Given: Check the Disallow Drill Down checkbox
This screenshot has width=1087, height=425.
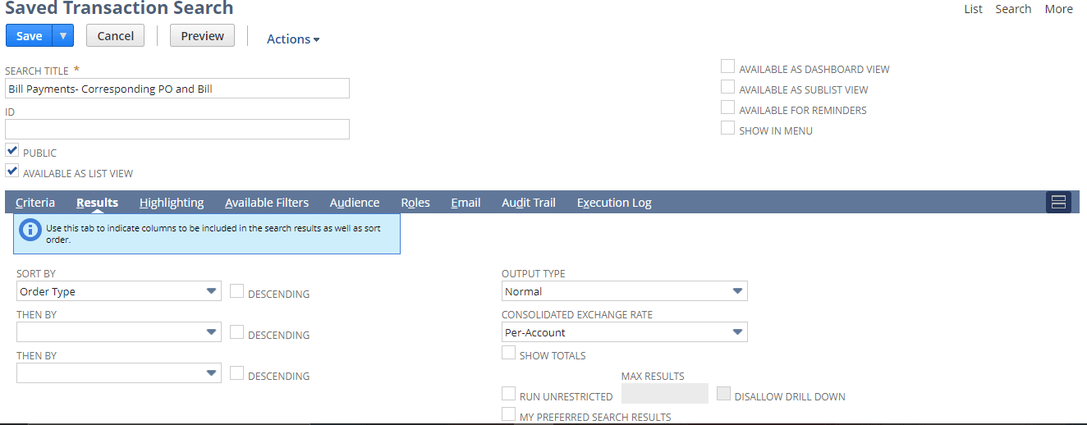Looking at the screenshot, I should click(x=723, y=394).
